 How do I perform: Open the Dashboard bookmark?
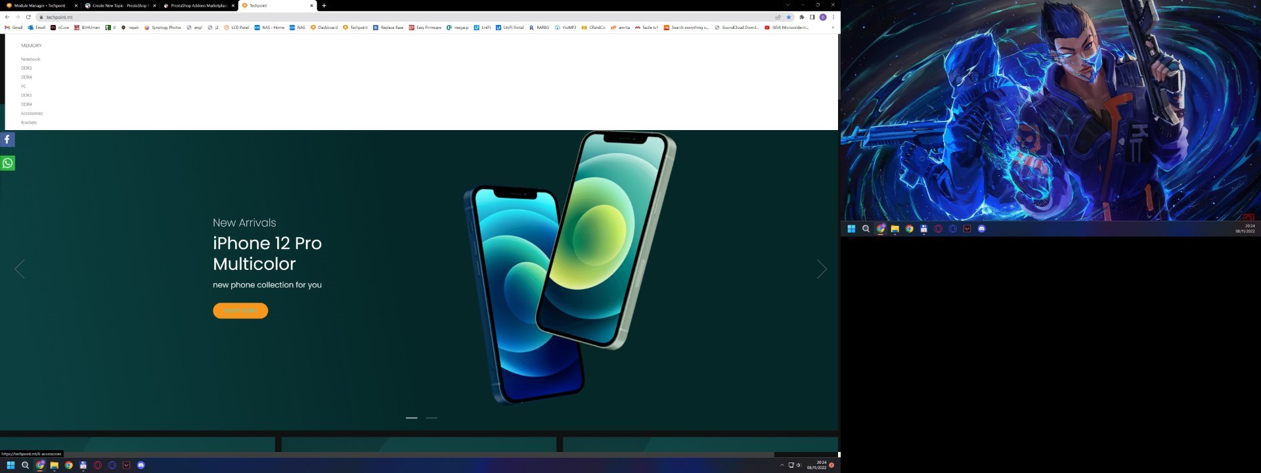coord(324,28)
